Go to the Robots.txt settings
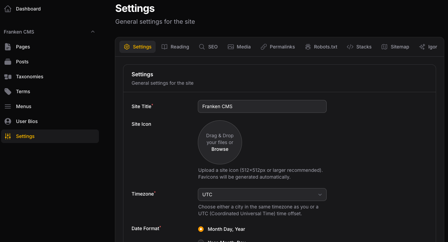 [321, 47]
